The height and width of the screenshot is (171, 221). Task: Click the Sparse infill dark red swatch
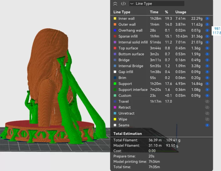pos(115,36)
